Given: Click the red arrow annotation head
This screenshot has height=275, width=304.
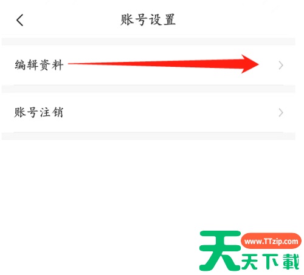Looking at the screenshot, I should [x=250, y=64].
